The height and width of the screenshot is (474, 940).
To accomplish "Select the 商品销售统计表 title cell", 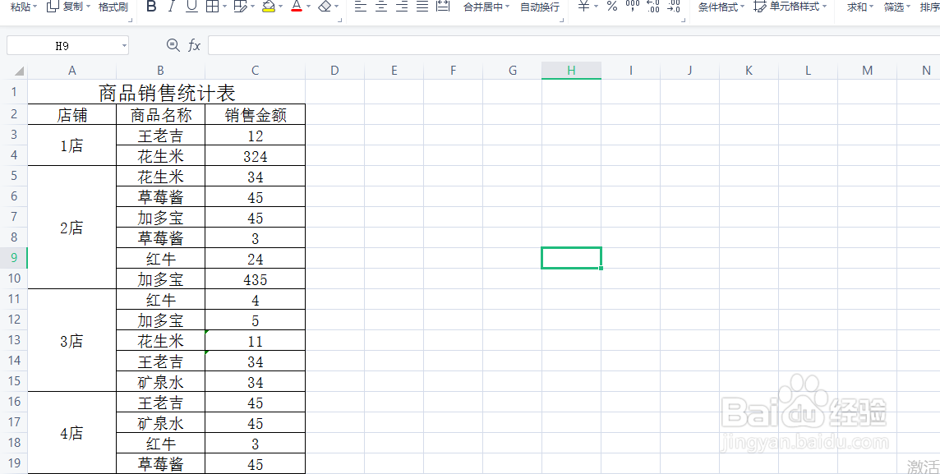I will (167, 92).
